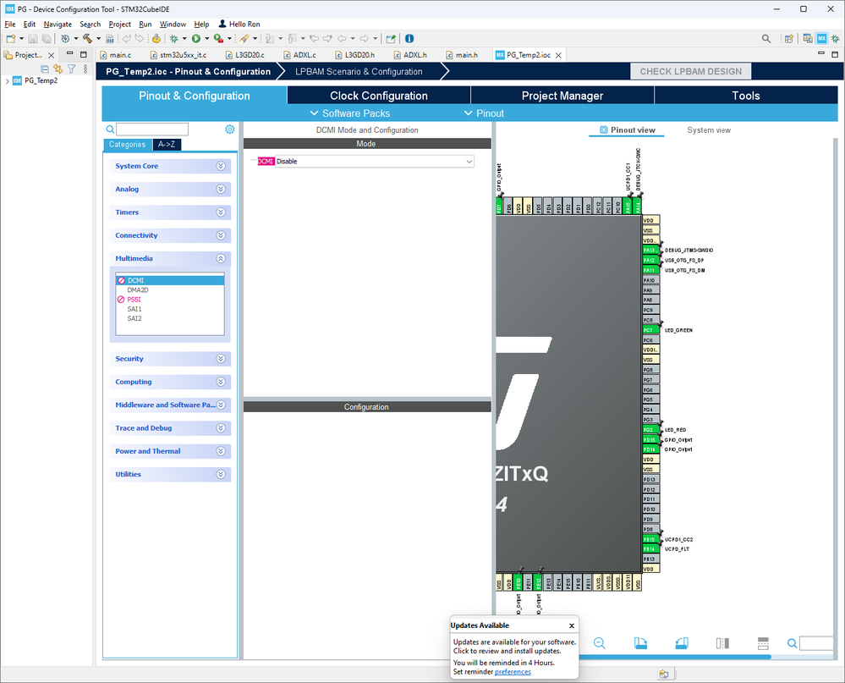Click the chip vertical flip icon

click(763, 643)
